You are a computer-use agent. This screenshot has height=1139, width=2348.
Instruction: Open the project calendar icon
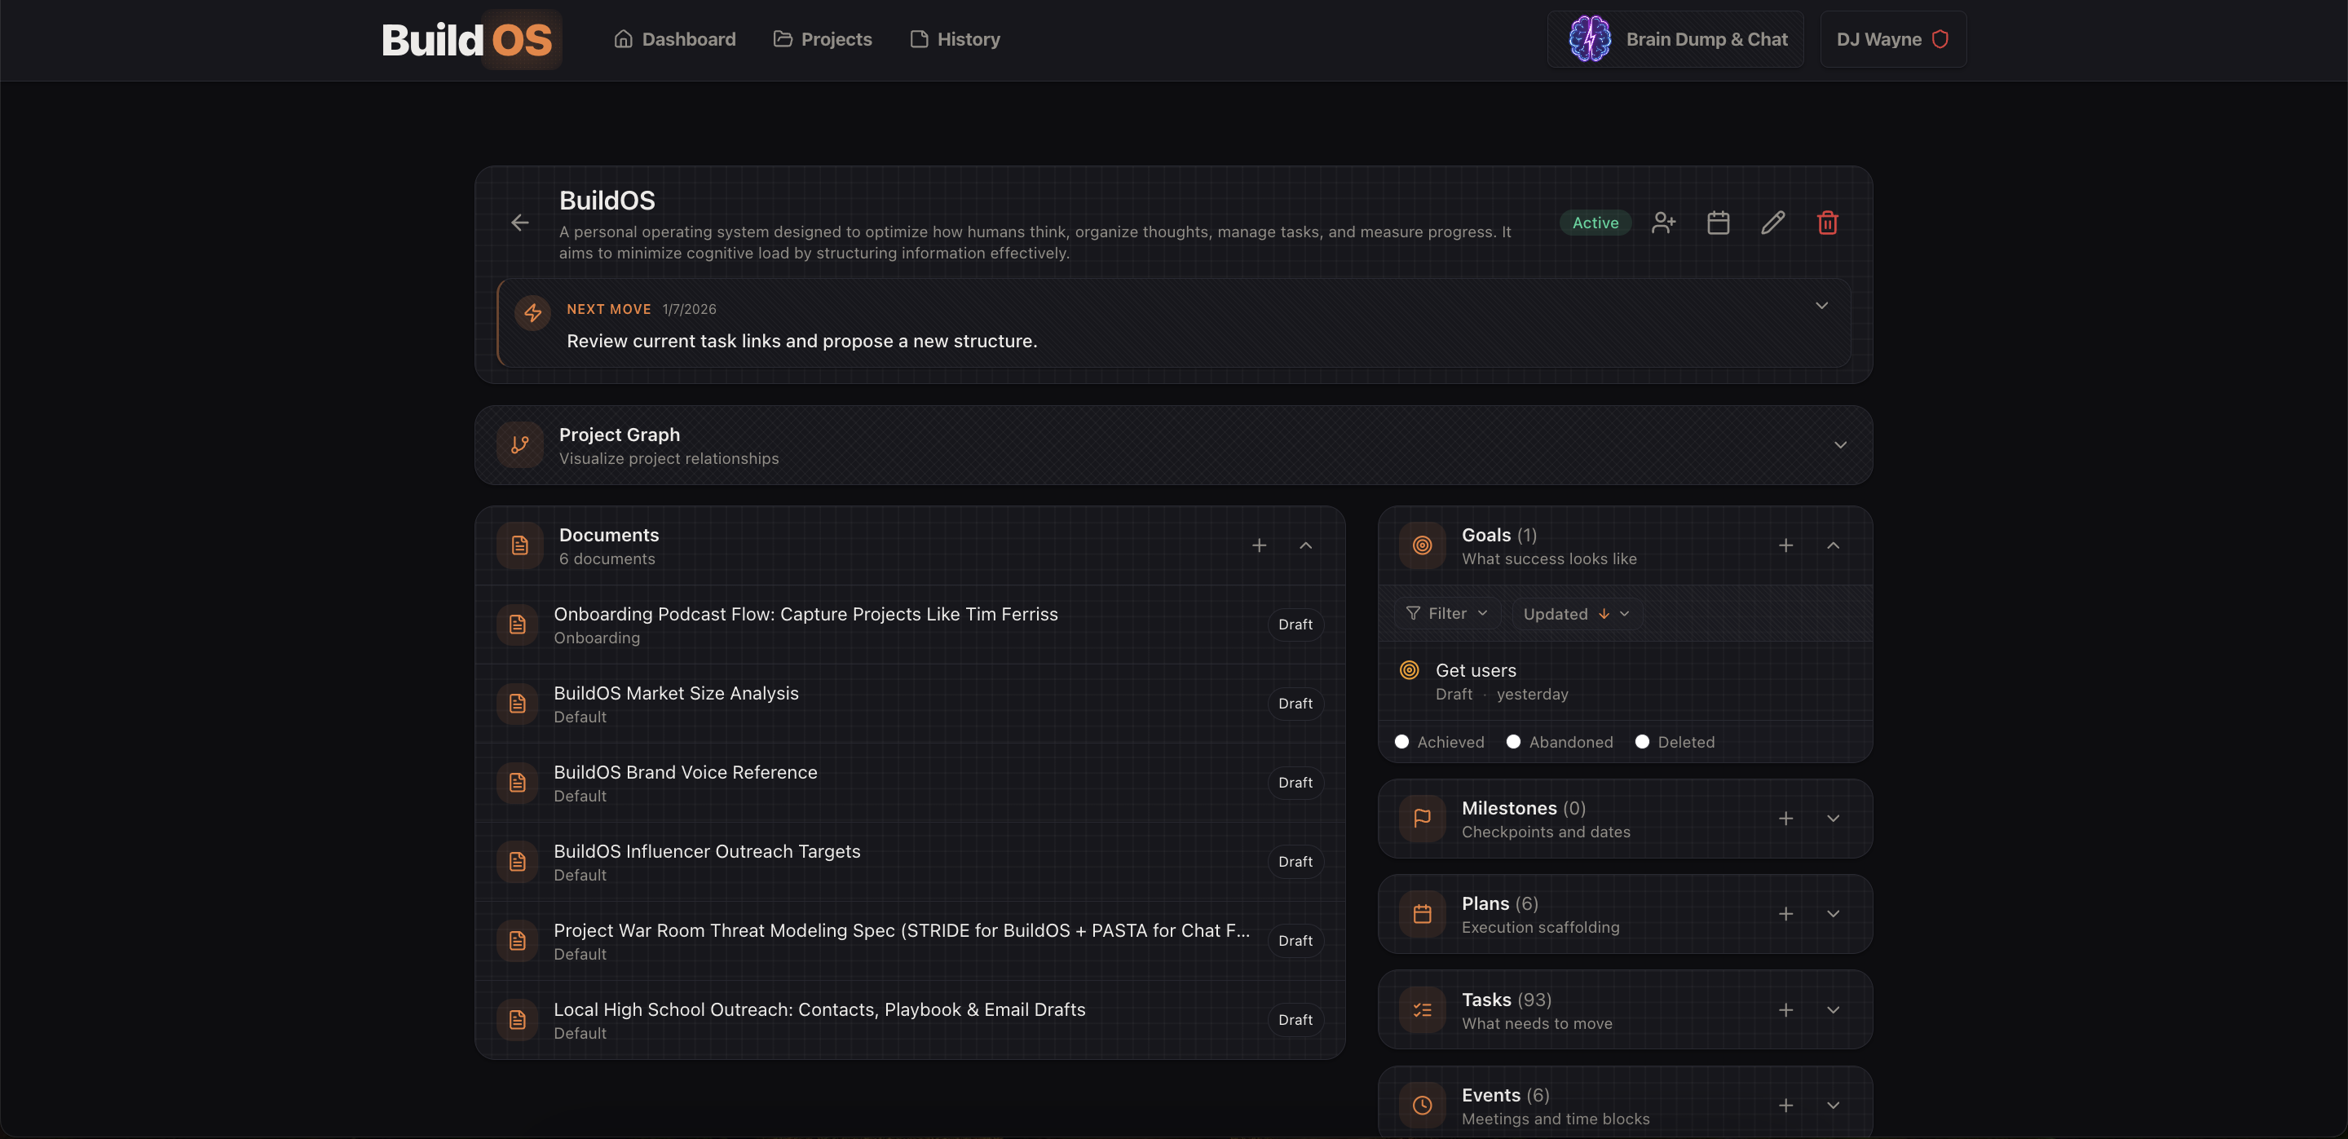pos(1717,223)
